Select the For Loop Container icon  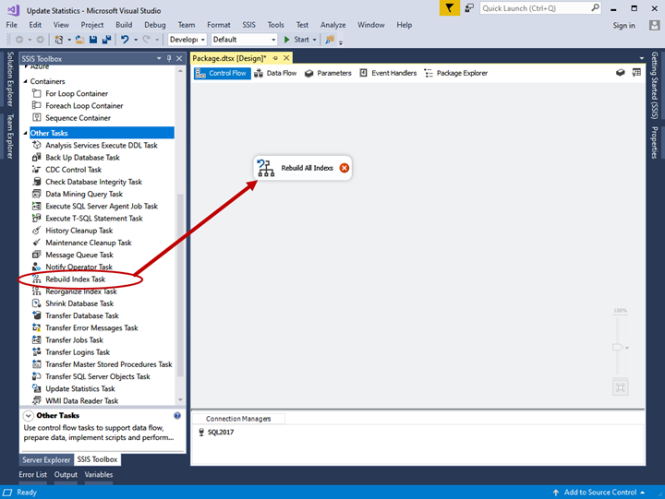37,93
